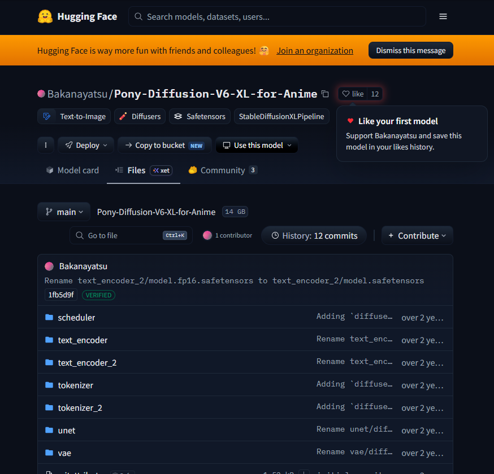This screenshot has height=474, width=494.
Task: Click the Bakanayatsu owner link in title
Action: [77, 94]
